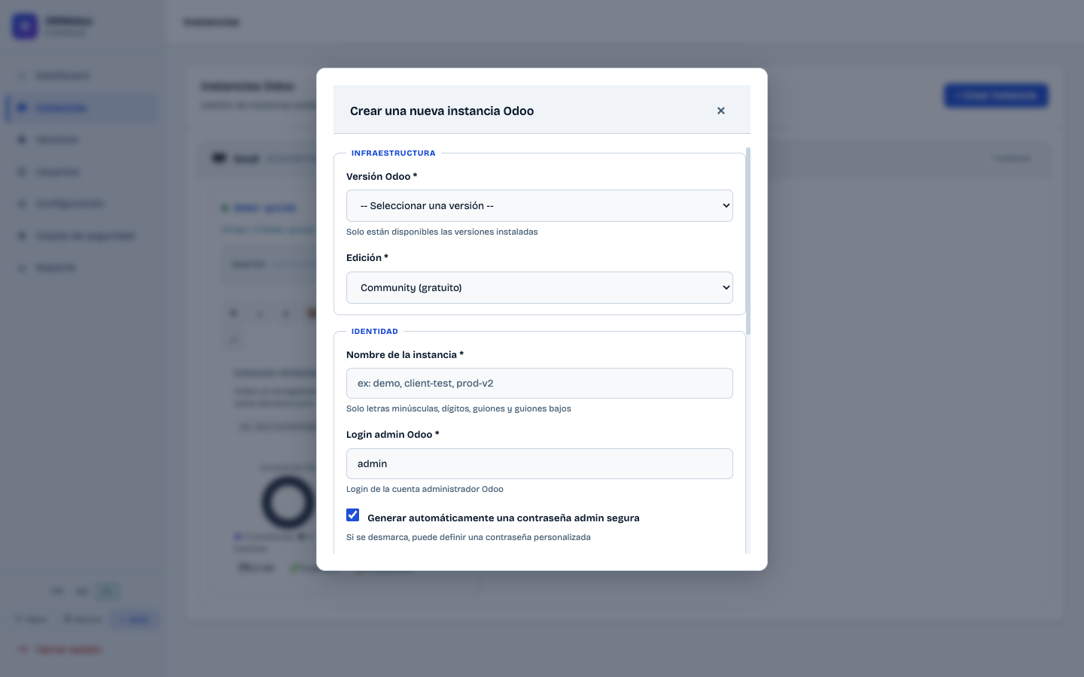Image resolution: width=1084 pixels, height=677 pixels.
Task: Expand the Edición selector showing Community
Action: coord(539,287)
